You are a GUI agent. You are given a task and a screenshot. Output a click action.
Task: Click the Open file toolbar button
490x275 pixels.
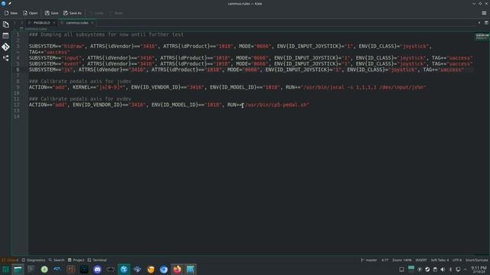coord(31,13)
